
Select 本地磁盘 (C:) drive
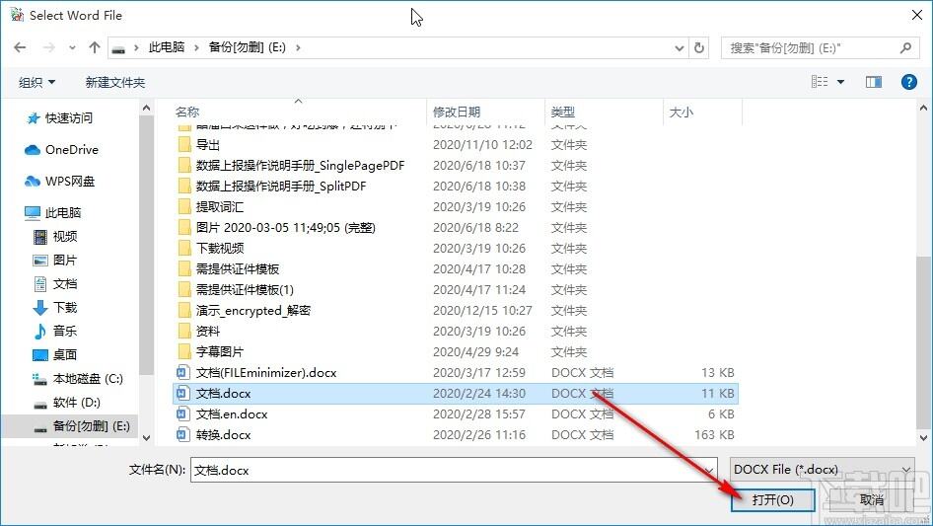point(78,379)
